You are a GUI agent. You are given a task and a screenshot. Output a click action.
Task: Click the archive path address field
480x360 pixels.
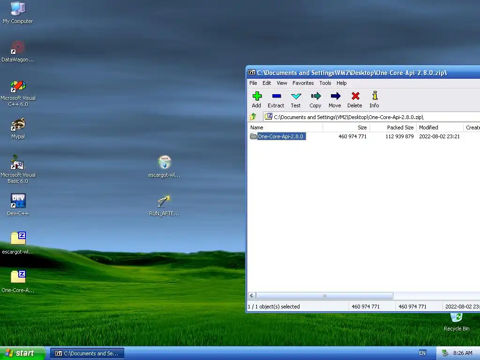click(x=372, y=117)
